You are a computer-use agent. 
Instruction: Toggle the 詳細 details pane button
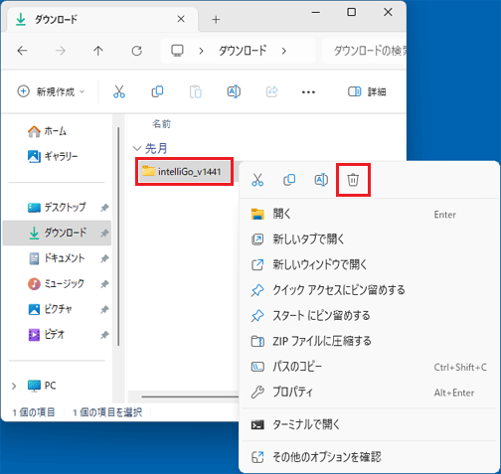pyautogui.click(x=367, y=91)
